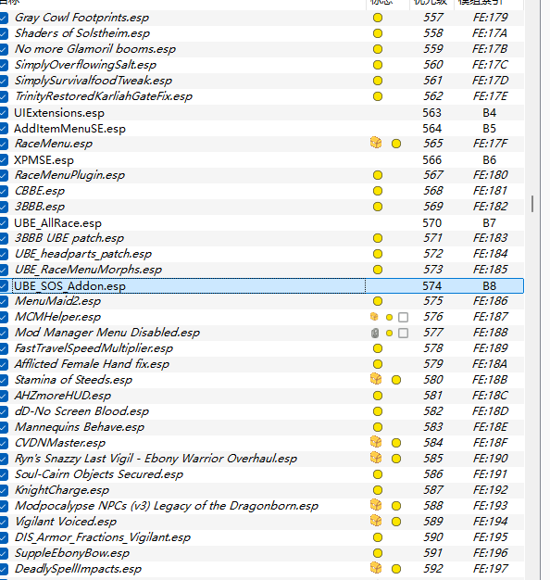Select Modpocalypse NPCs (v3) Legacy plugin name

167,506
